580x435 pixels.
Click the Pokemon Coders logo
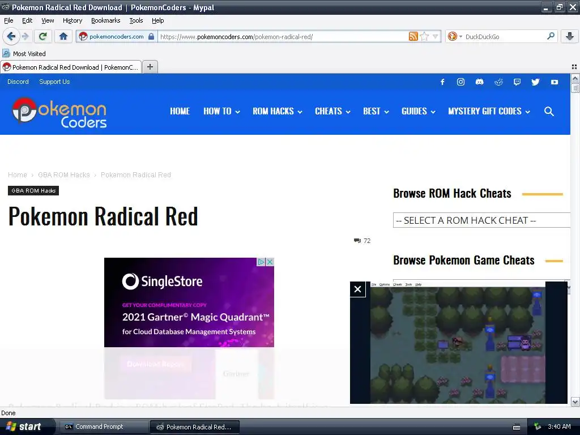(x=59, y=113)
